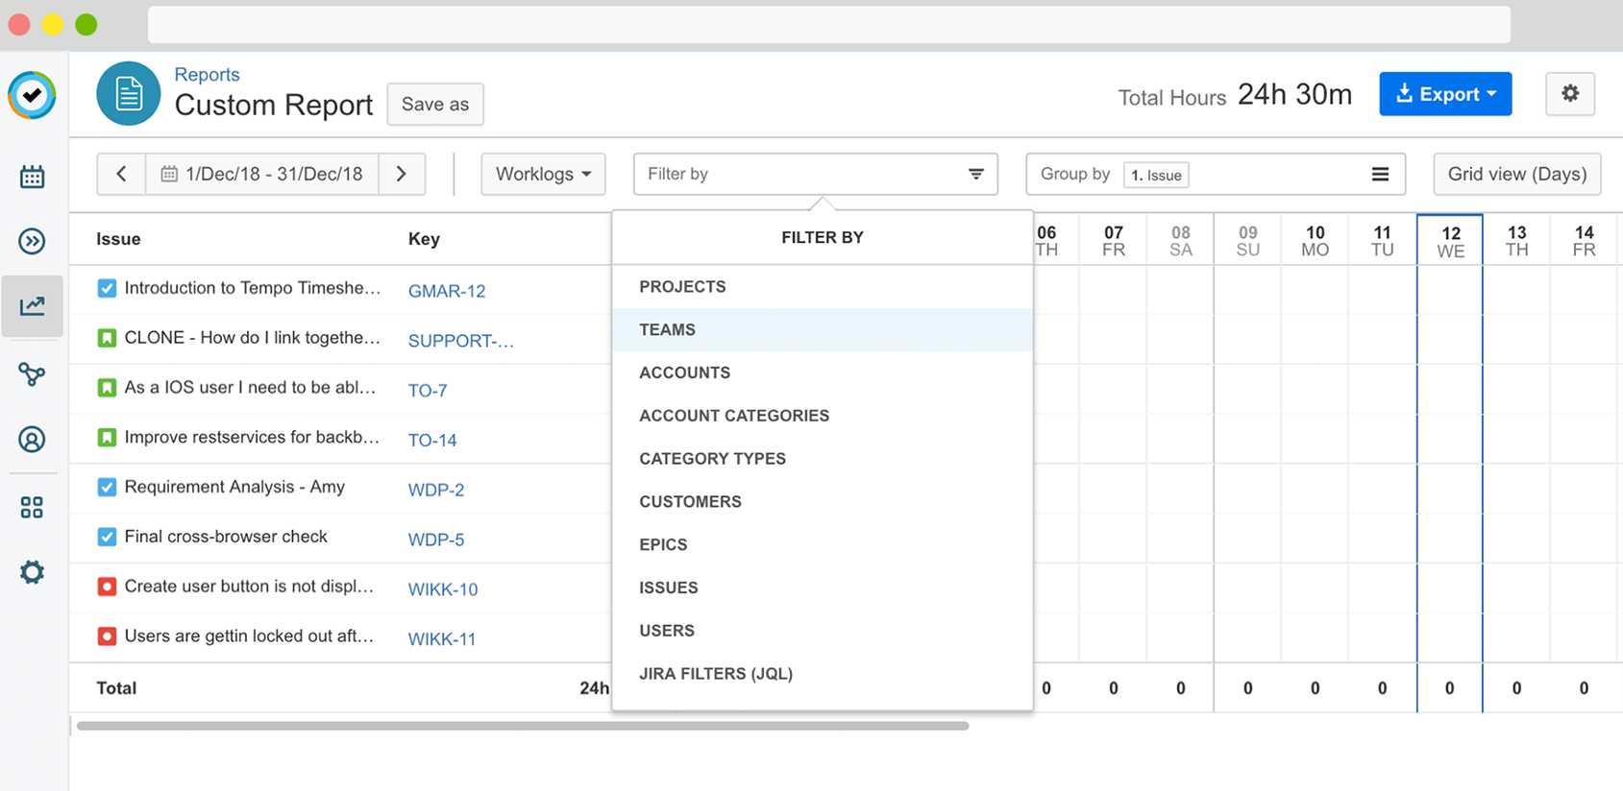Screen dimensions: 1623x791
Task: Open issue key GMAR-12 link
Action: pyautogui.click(x=447, y=291)
